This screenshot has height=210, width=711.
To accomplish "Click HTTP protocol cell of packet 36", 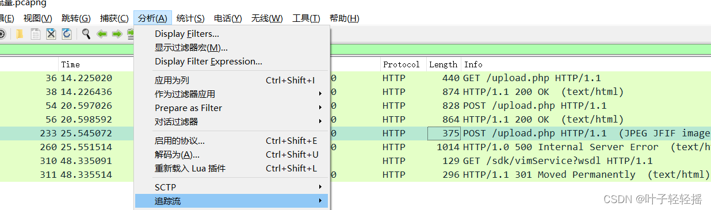I will point(394,78).
